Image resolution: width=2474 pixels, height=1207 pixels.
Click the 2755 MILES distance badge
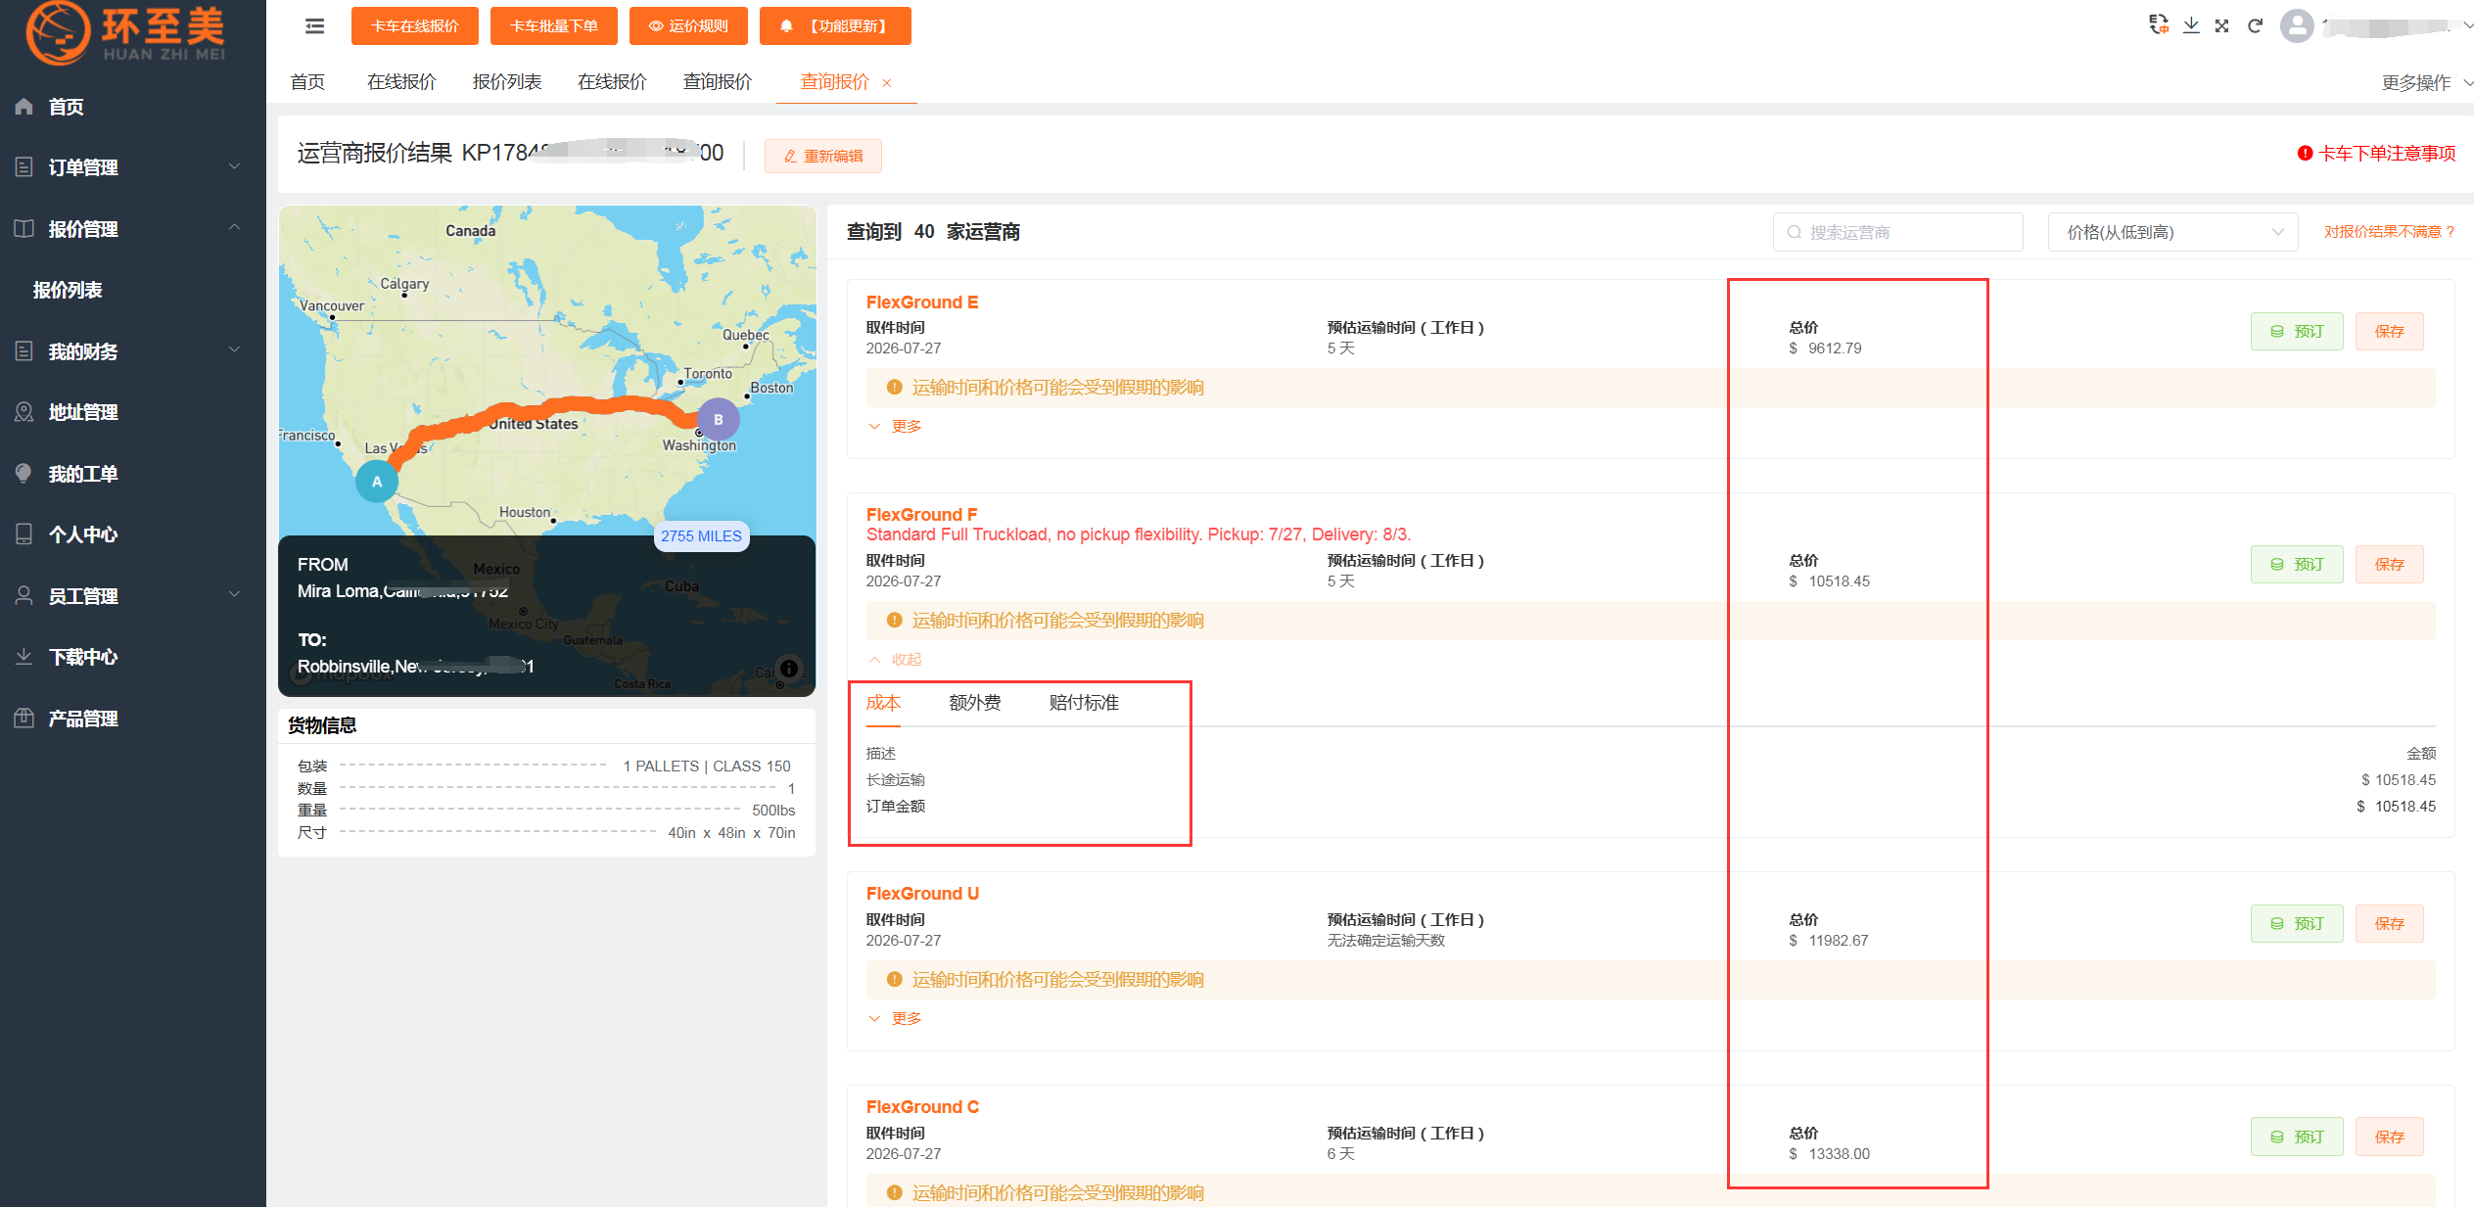tap(701, 536)
